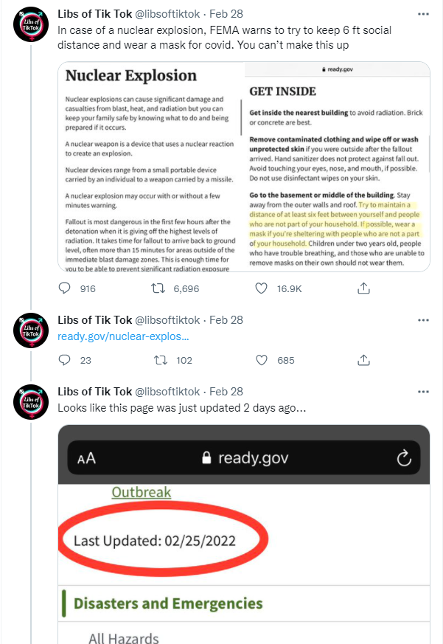
Task: Like the tweet with 16.9K likes
Action: coord(261,289)
